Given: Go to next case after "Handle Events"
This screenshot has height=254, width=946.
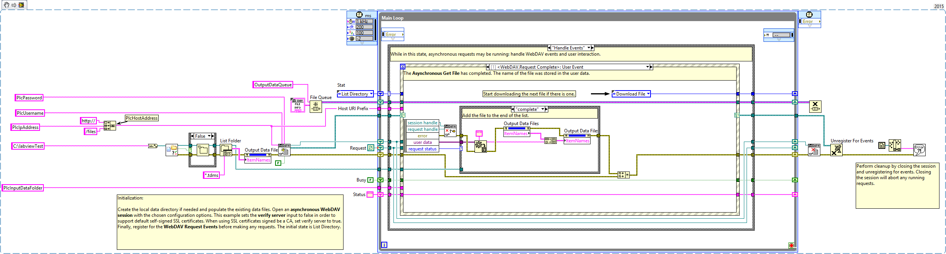Looking at the screenshot, I should pos(592,48).
